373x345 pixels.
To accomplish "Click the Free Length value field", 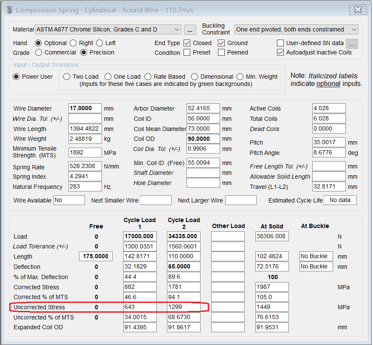I will (96, 257).
